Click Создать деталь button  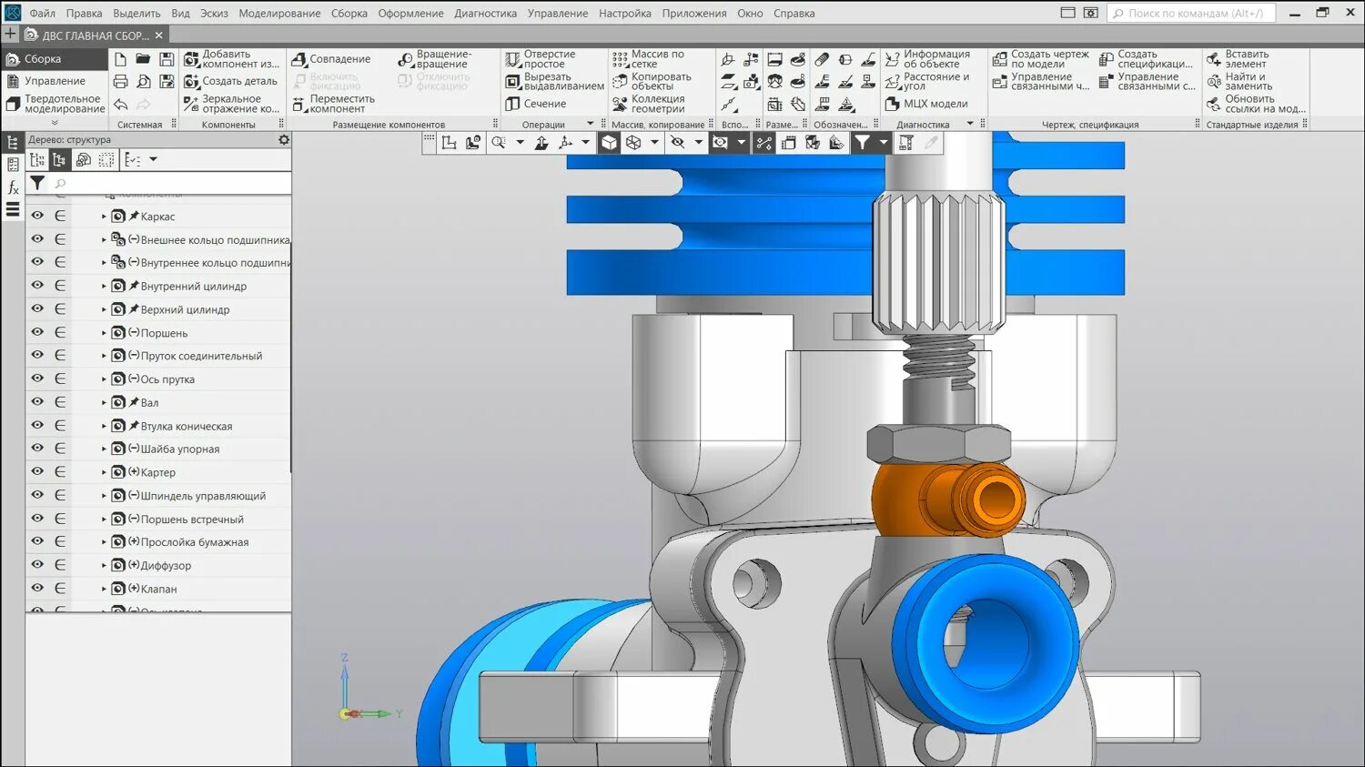click(231, 81)
